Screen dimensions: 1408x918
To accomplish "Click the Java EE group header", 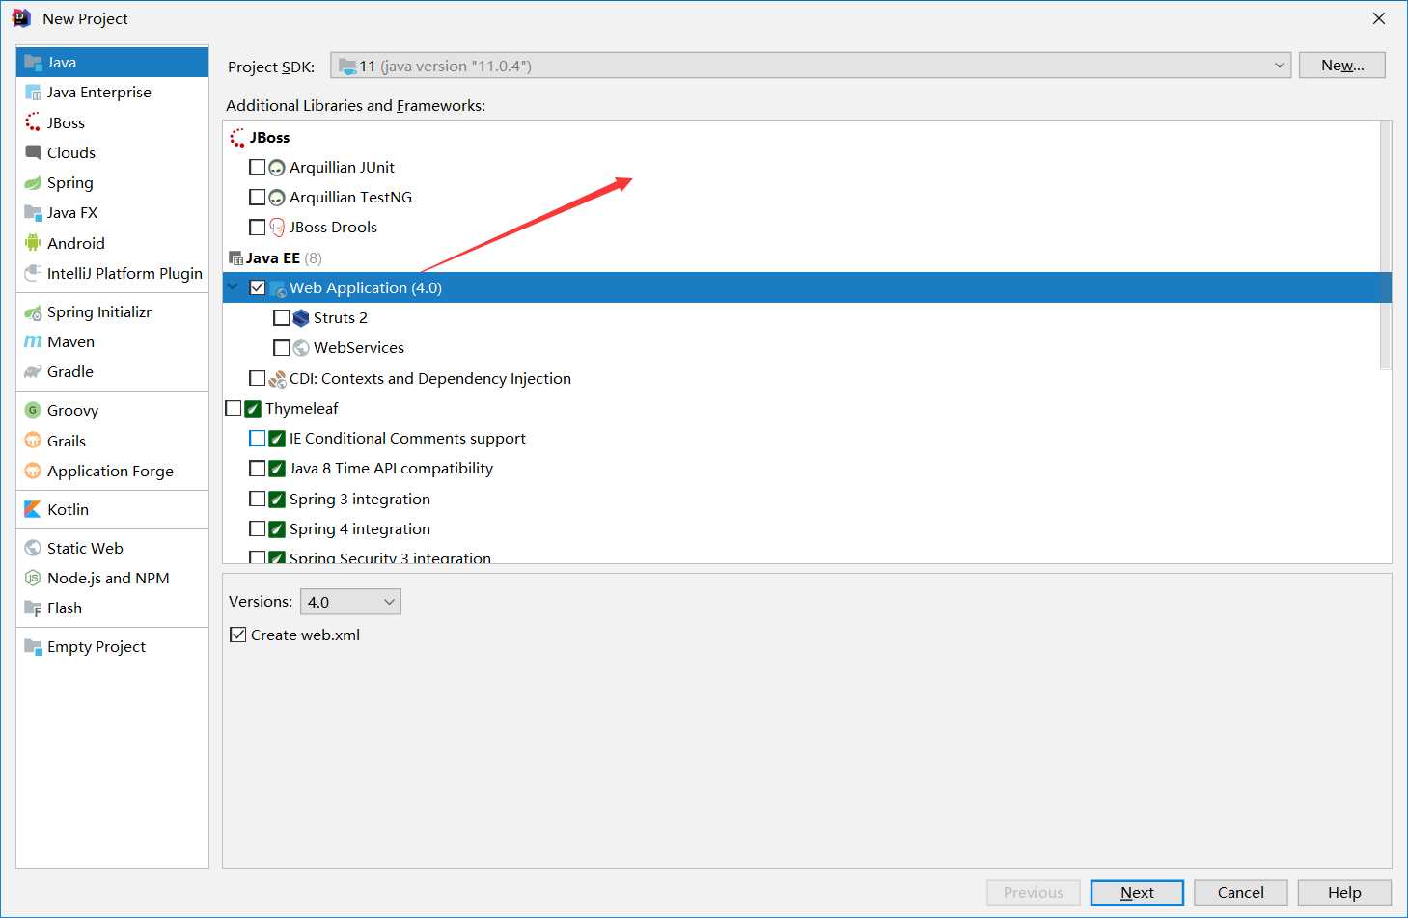I will pyautogui.click(x=272, y=258).
